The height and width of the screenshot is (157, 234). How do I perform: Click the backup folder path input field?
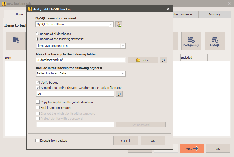[x=80, y=60]
